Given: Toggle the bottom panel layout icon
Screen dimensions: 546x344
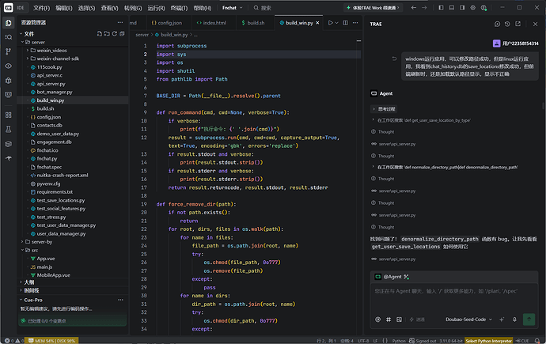Looking at the screenshot, I should point(452,8).
